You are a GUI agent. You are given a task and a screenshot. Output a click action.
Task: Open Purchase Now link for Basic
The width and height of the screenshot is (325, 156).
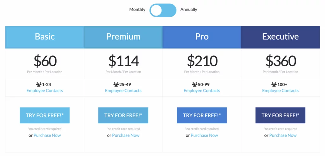point(47,135)
